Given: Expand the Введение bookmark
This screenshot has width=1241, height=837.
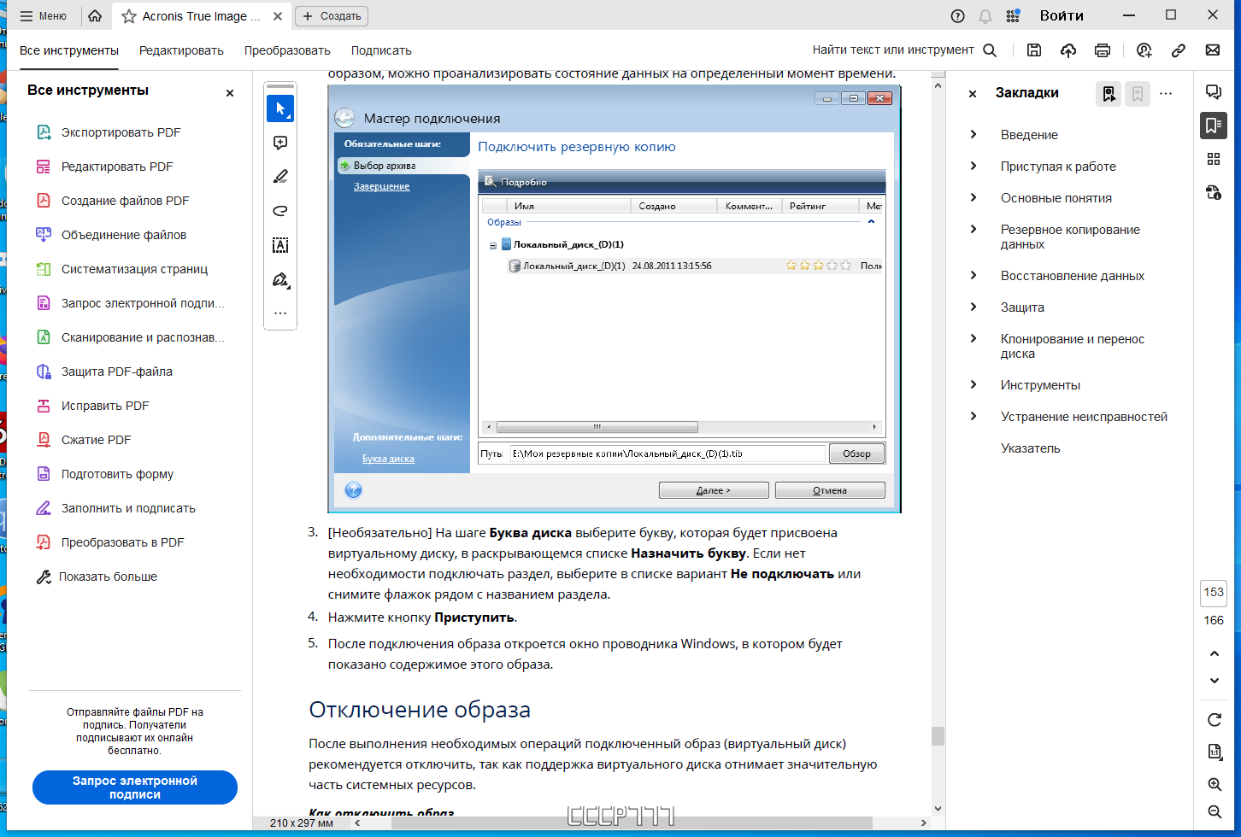Looking at the screenshot, I should pyautogui.click(x=973, y=134).
